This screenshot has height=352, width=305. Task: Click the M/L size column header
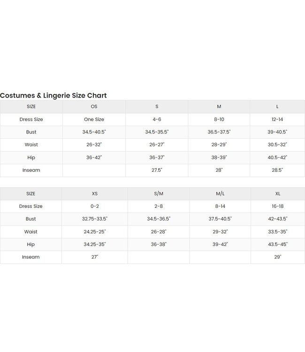[220, 193]
